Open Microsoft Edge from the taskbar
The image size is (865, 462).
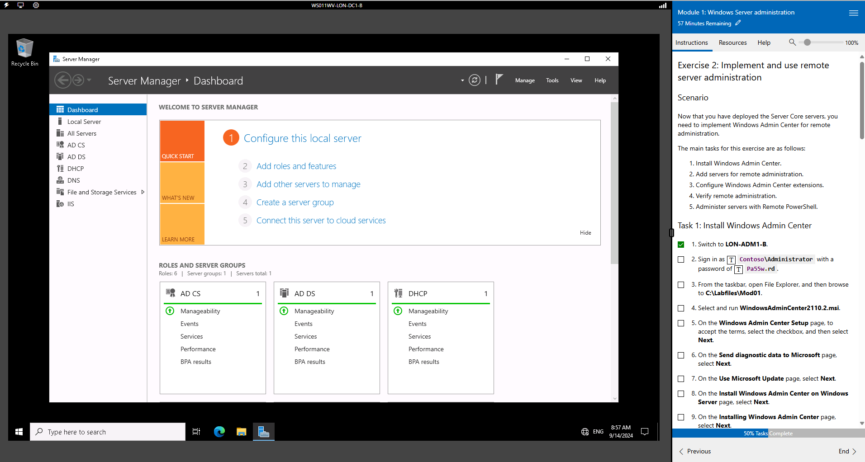[x=219, y=432]
